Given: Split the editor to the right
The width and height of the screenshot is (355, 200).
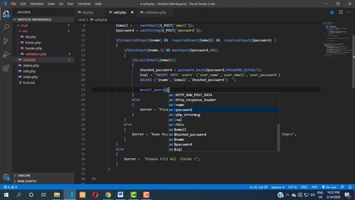Looking at the screenshot, I should click(341, 12).
